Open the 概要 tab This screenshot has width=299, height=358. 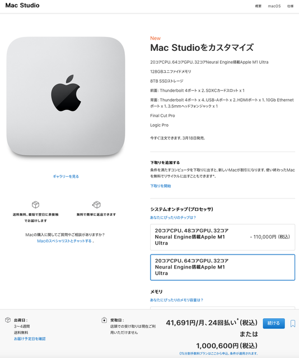[x=258, y=6]
